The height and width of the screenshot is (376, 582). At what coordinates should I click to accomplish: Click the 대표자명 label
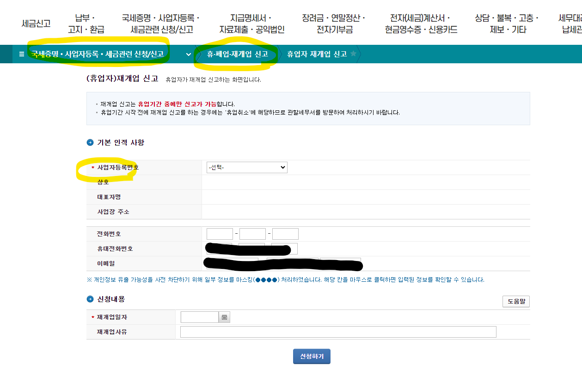[109, 197]
